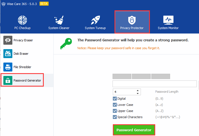199x136 pixels.
Task: Click the Wise Care 365 logo icon
Action: [x=3, y=4]
